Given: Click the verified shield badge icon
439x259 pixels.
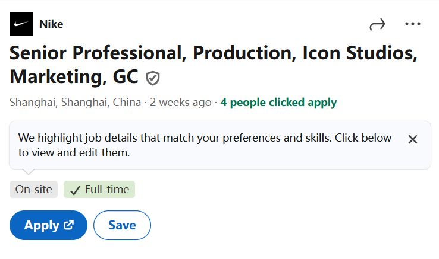Looking at the screenshot, I should 153,78.
